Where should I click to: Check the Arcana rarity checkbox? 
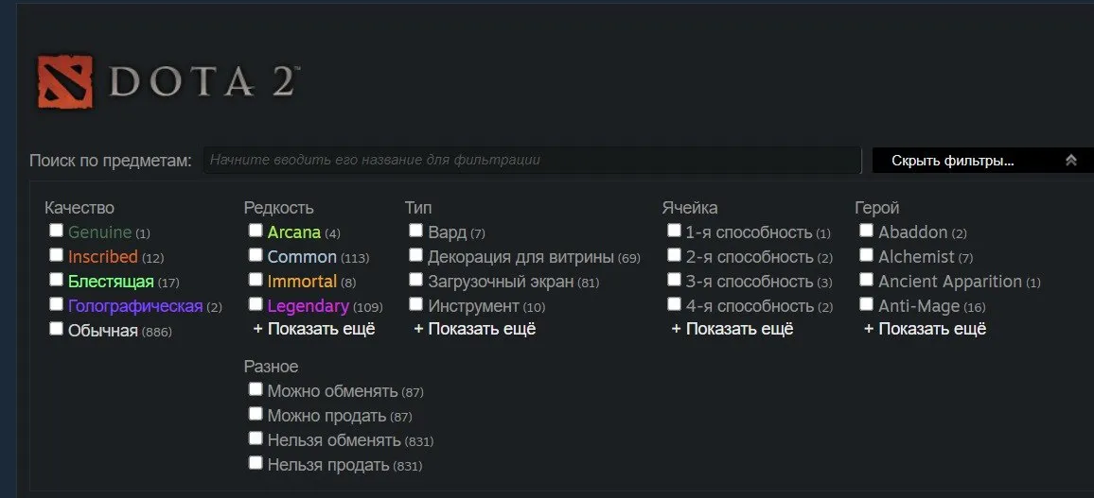pos(256,230)
